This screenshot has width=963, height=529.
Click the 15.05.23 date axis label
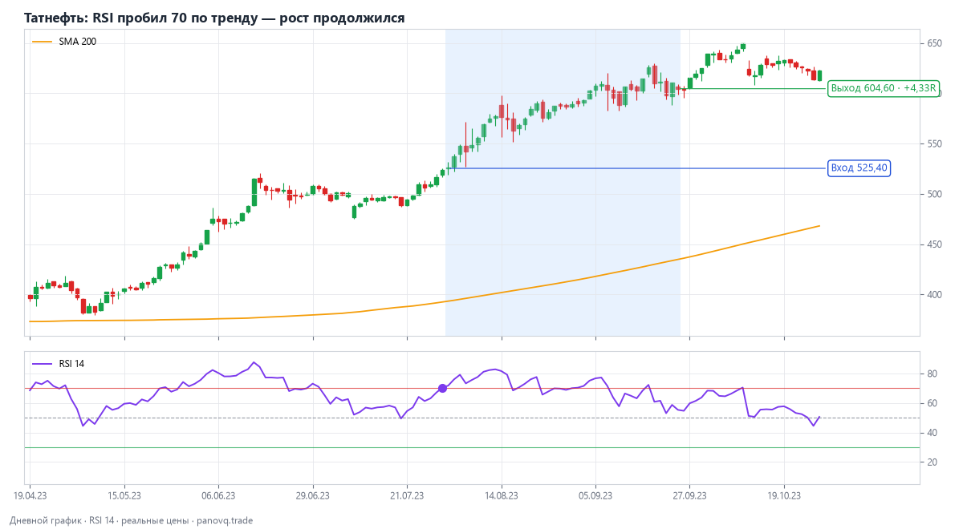coord(124,496)
